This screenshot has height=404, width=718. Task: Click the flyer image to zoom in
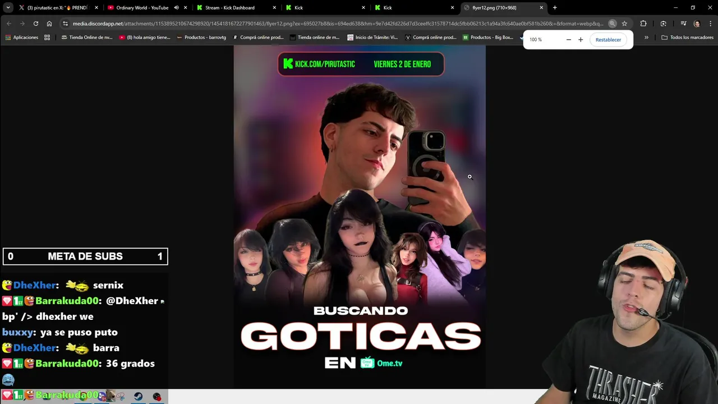point(360,217)
